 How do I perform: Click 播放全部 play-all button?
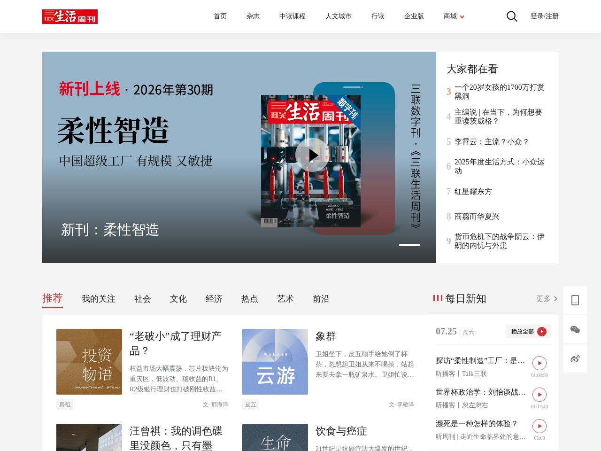[x=528, y=331]
